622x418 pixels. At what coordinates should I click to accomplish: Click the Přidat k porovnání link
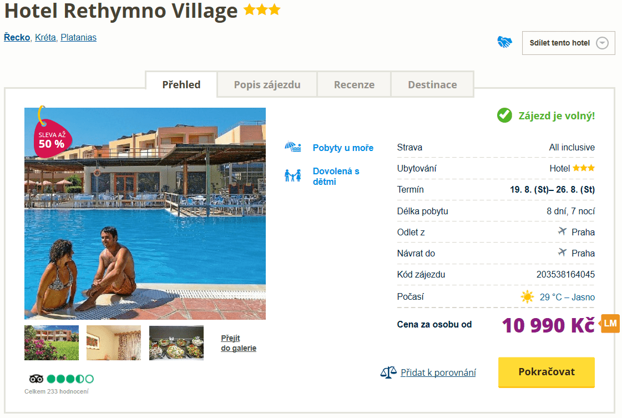click(x=438, y=372)
